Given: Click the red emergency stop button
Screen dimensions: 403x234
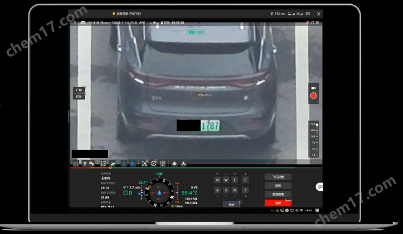Looking at the screenshot, I should coord(278,203).
